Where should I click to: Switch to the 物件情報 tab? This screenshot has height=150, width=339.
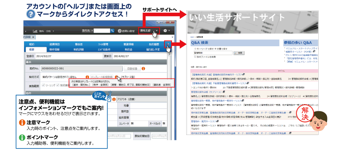tap(54, 49)
